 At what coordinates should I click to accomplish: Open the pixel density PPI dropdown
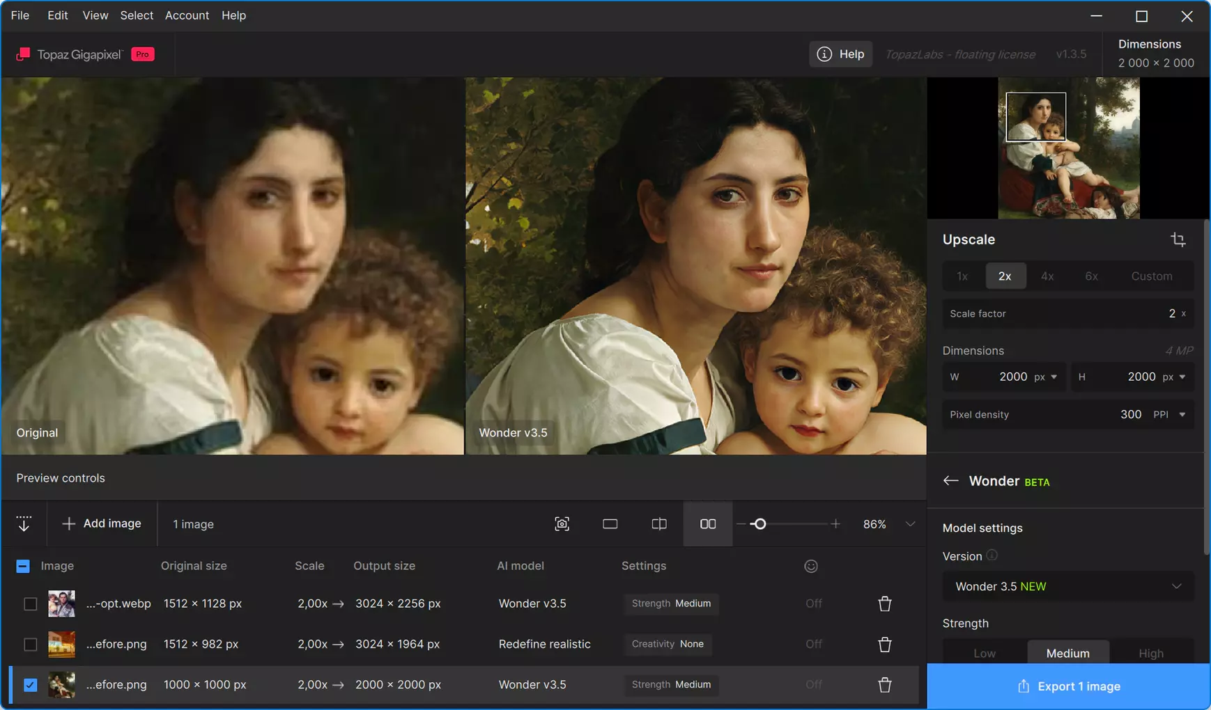pyautogui.click(x=1170, y=415)
